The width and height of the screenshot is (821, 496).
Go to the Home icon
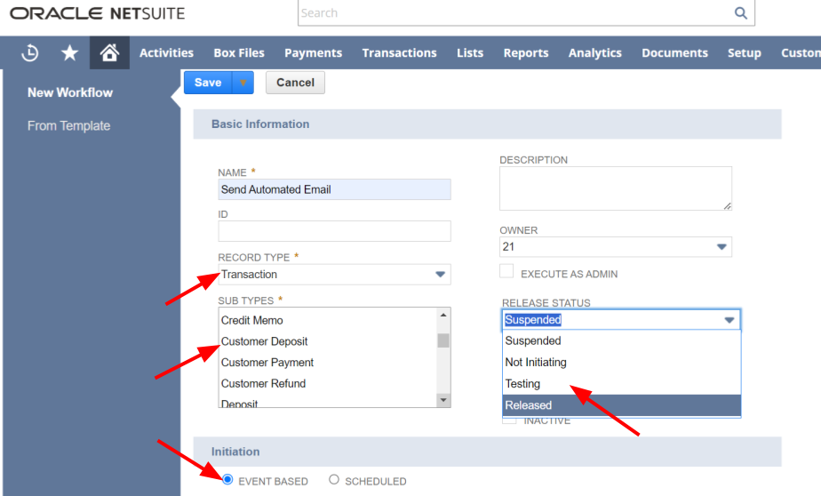click(109, 53)
